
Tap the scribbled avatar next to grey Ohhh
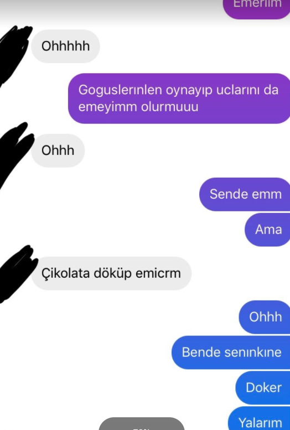(x=16, y=154)
